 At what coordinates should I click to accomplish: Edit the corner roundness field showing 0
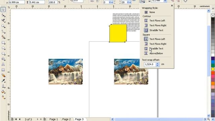(106, 2)
